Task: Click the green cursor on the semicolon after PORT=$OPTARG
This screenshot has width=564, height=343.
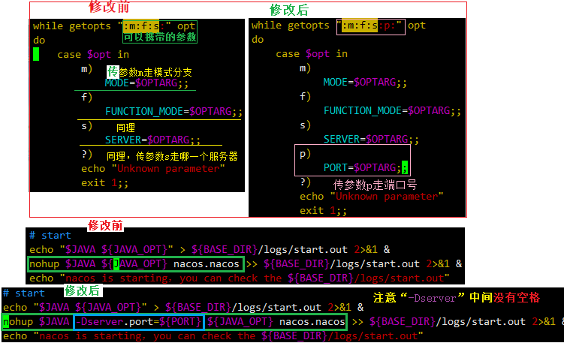Action: click(x=405, y=167)
